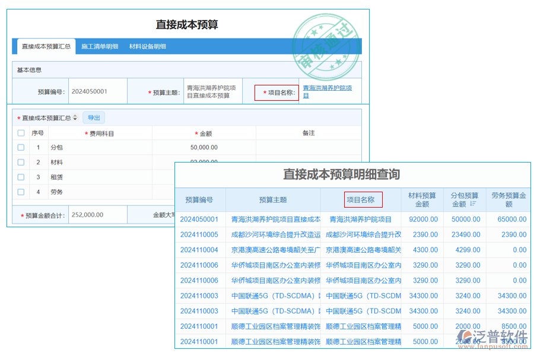Open the 顺德工业园区档案管理精装饰 record

[x=273, y=326]
